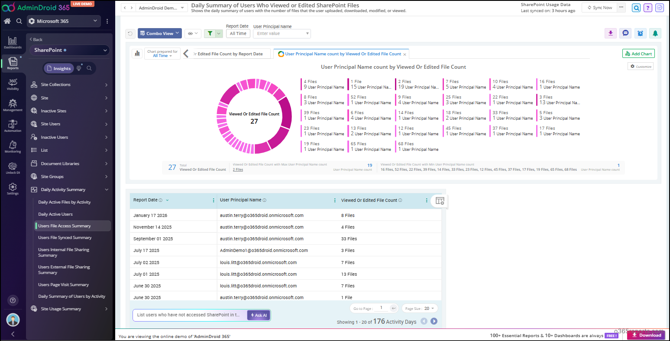Open the User Principal Name filter dropdown

click(282, 33)
